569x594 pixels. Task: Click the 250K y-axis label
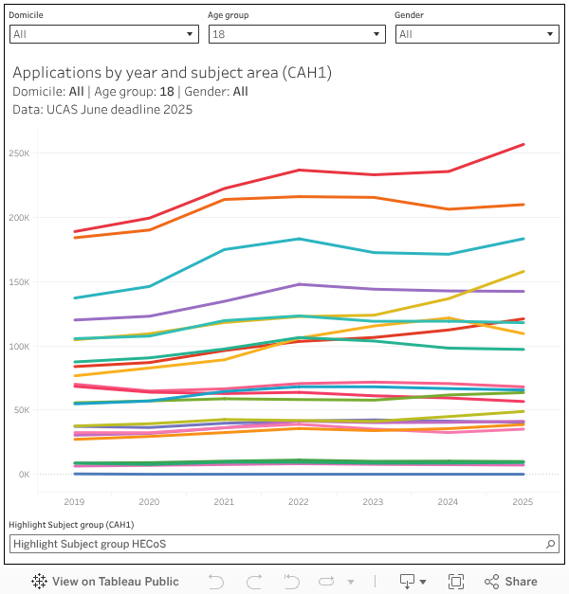click(x=19, y=153)
